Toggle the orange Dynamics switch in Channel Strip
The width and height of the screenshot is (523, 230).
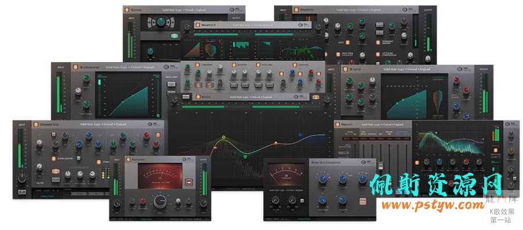pos(99,162)
